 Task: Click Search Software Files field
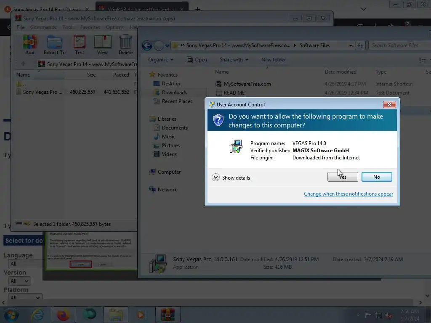pos(399,45)
